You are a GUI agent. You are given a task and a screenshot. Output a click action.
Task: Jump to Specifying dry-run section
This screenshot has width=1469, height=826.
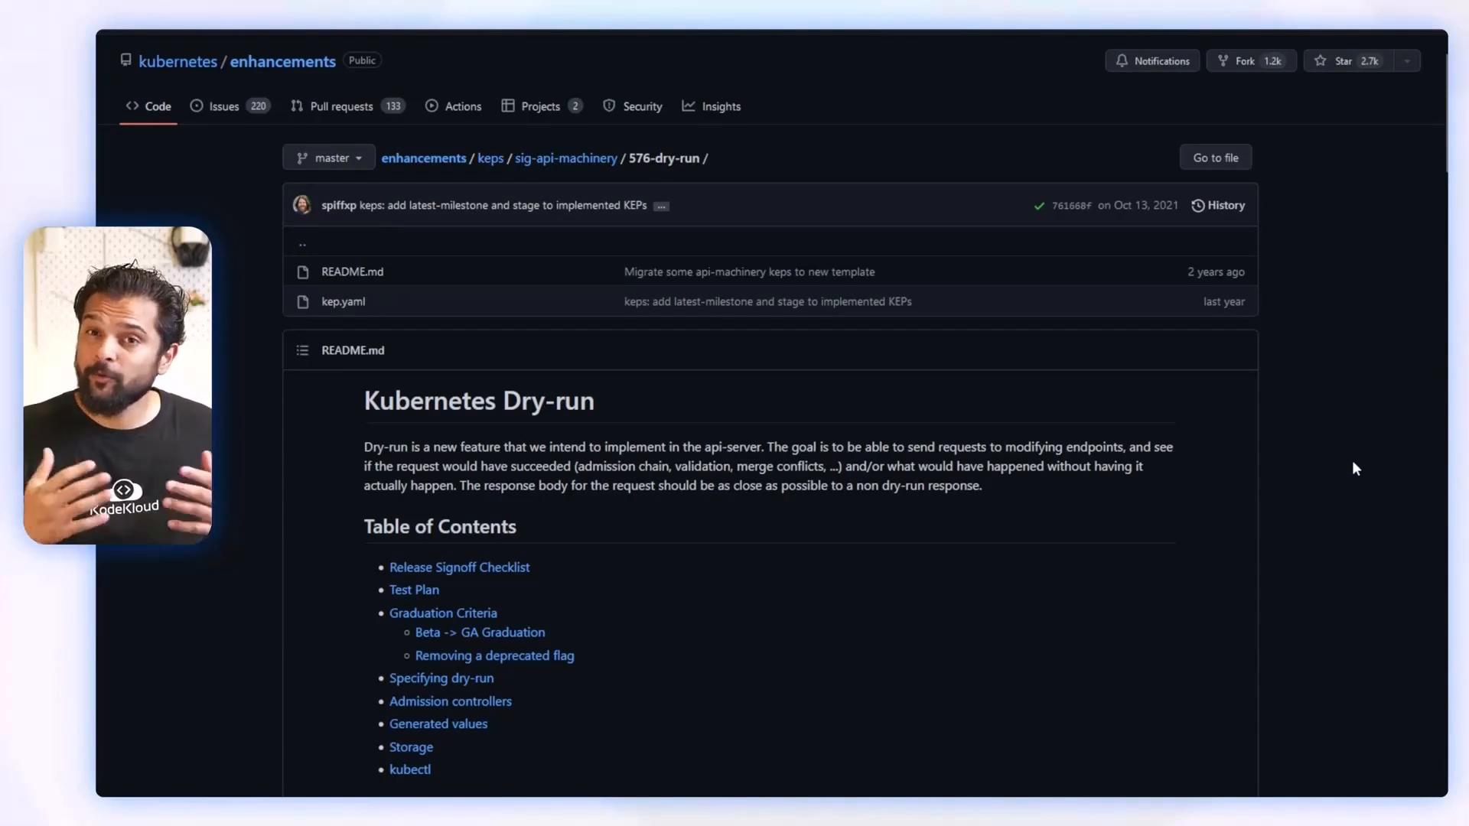click(441, 678)
